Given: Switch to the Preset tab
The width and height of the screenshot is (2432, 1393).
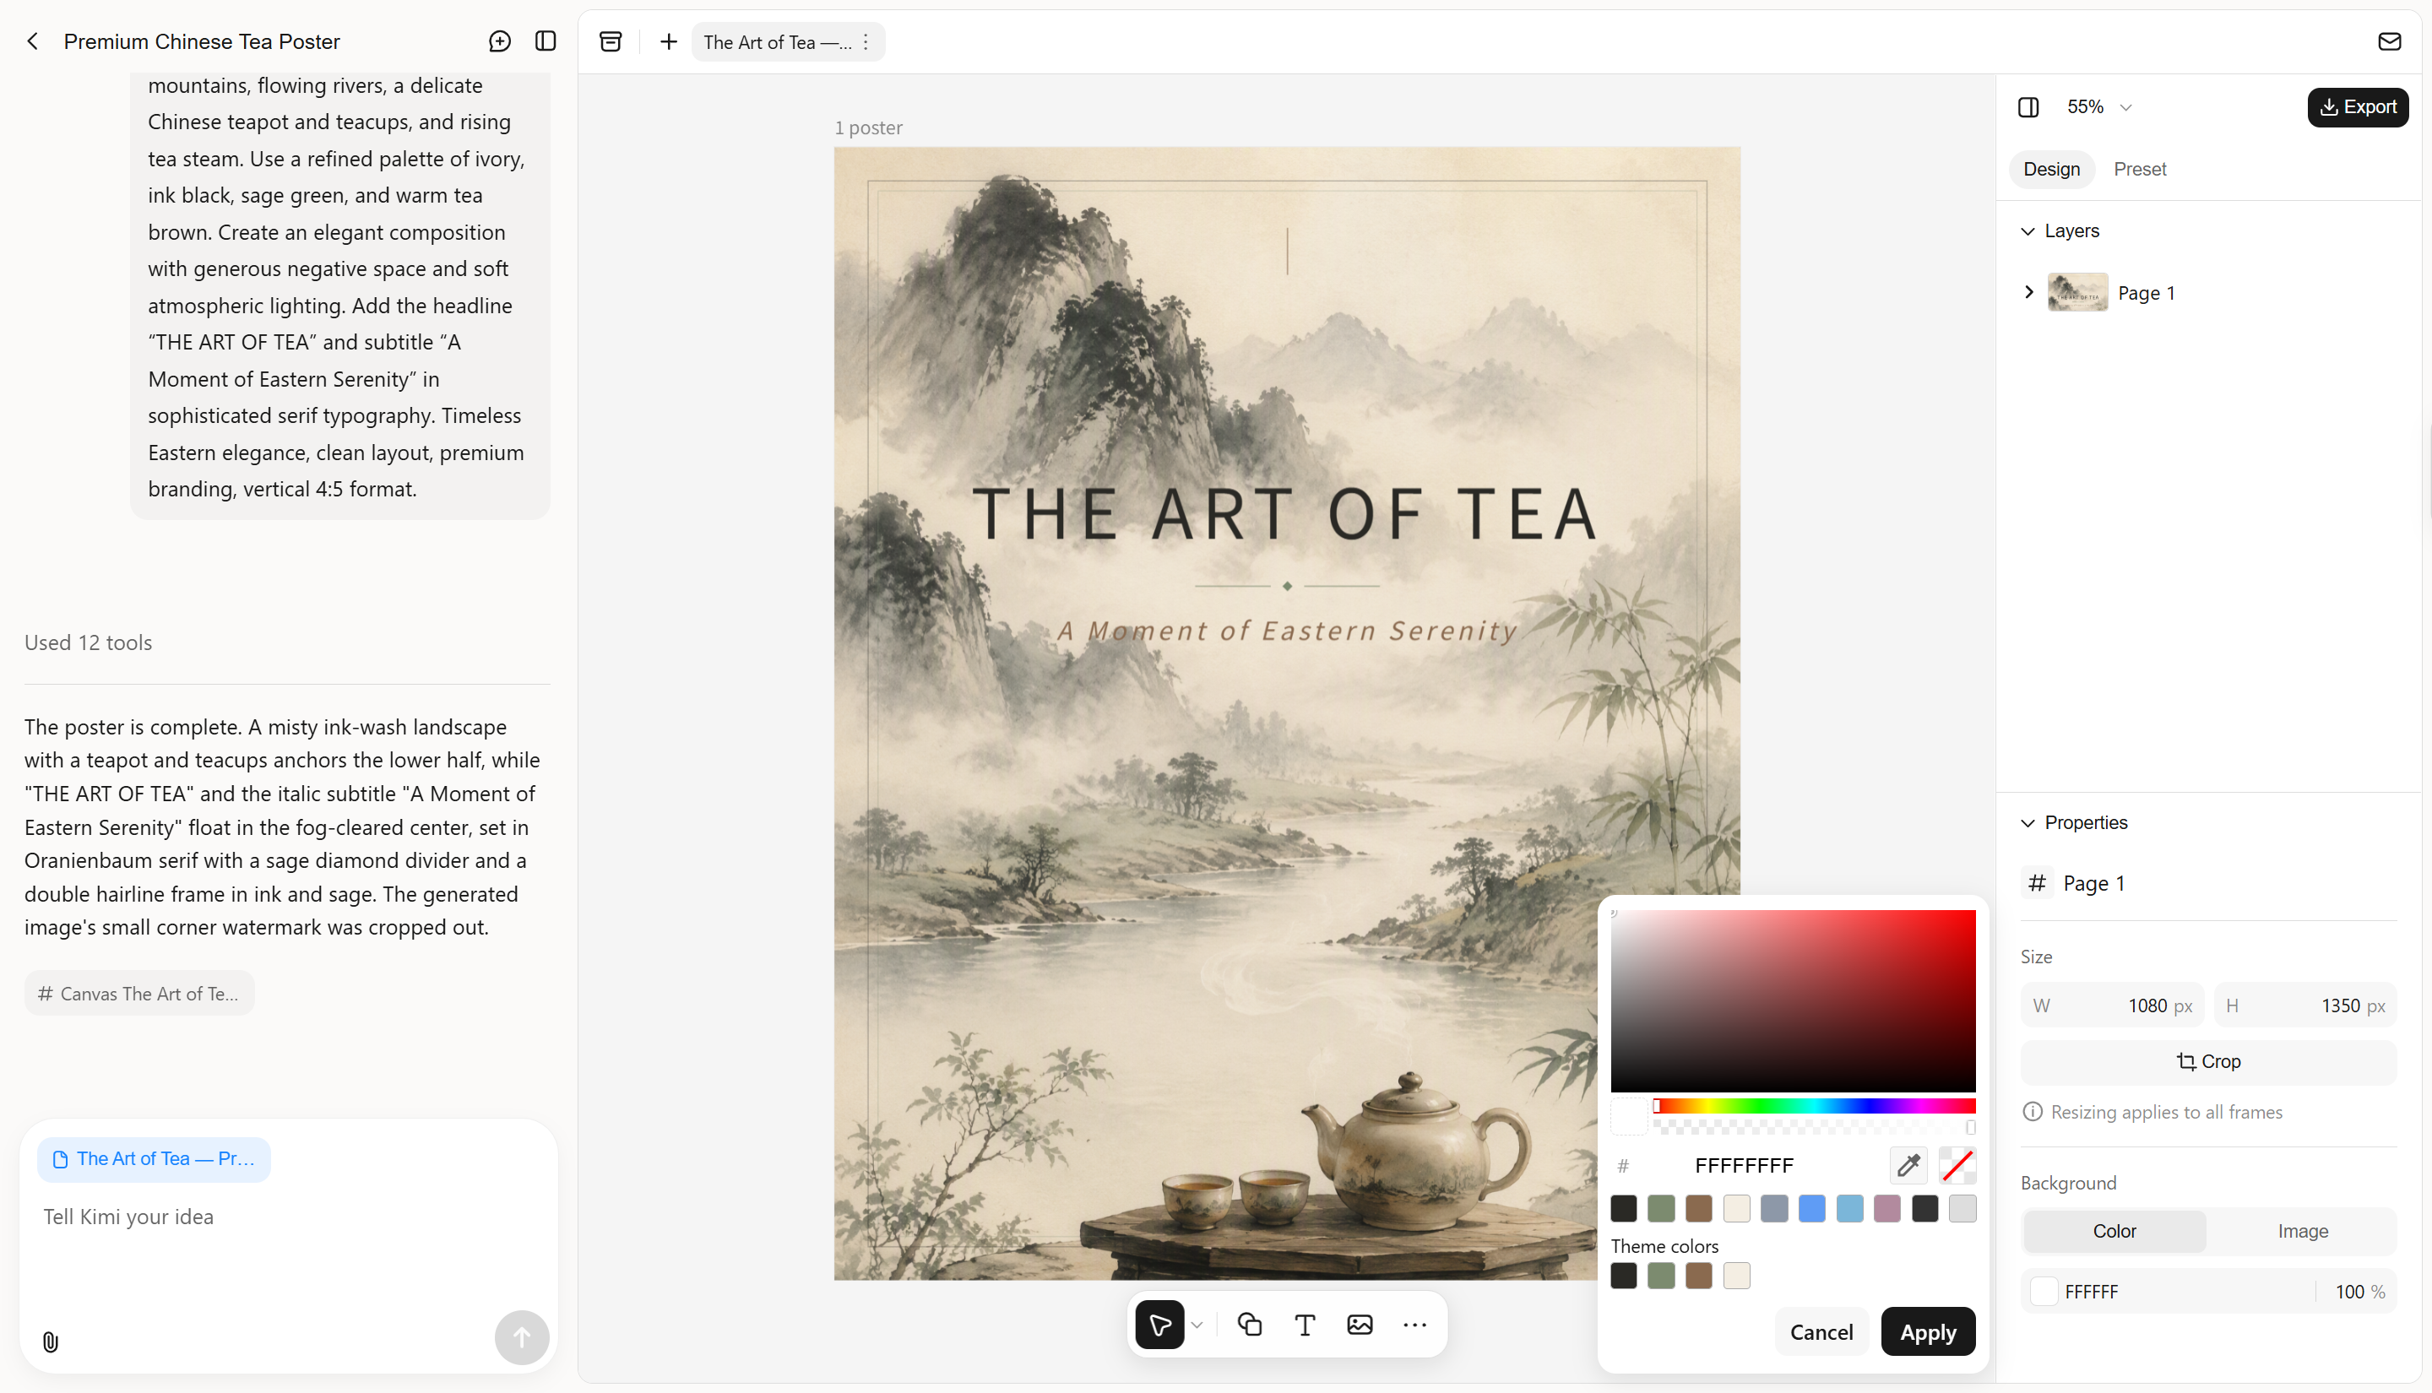Looking at the screenshot, I should point(2139,168).
